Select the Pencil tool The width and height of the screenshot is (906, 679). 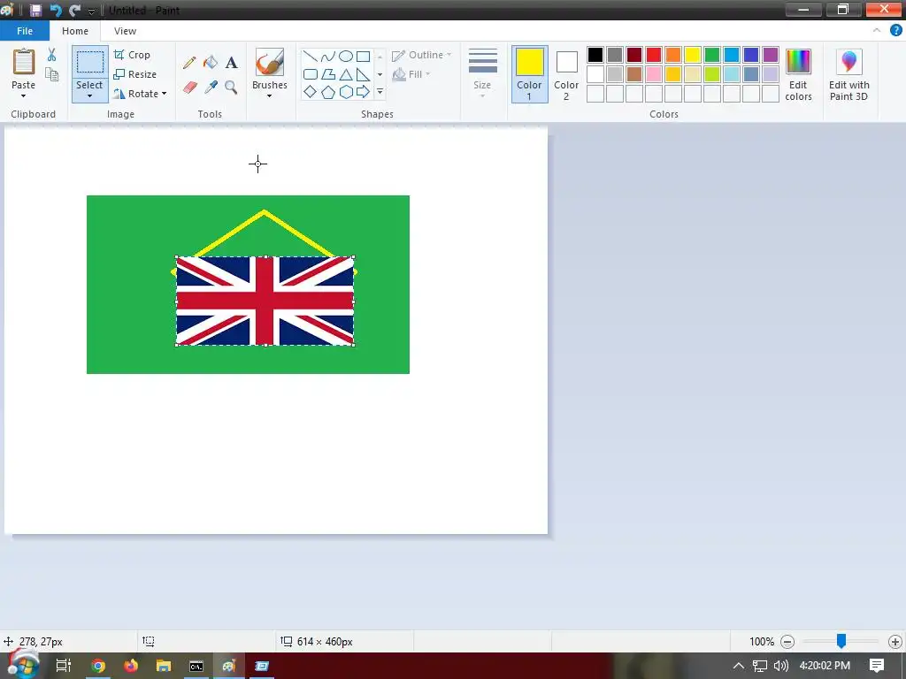(189, 63)
